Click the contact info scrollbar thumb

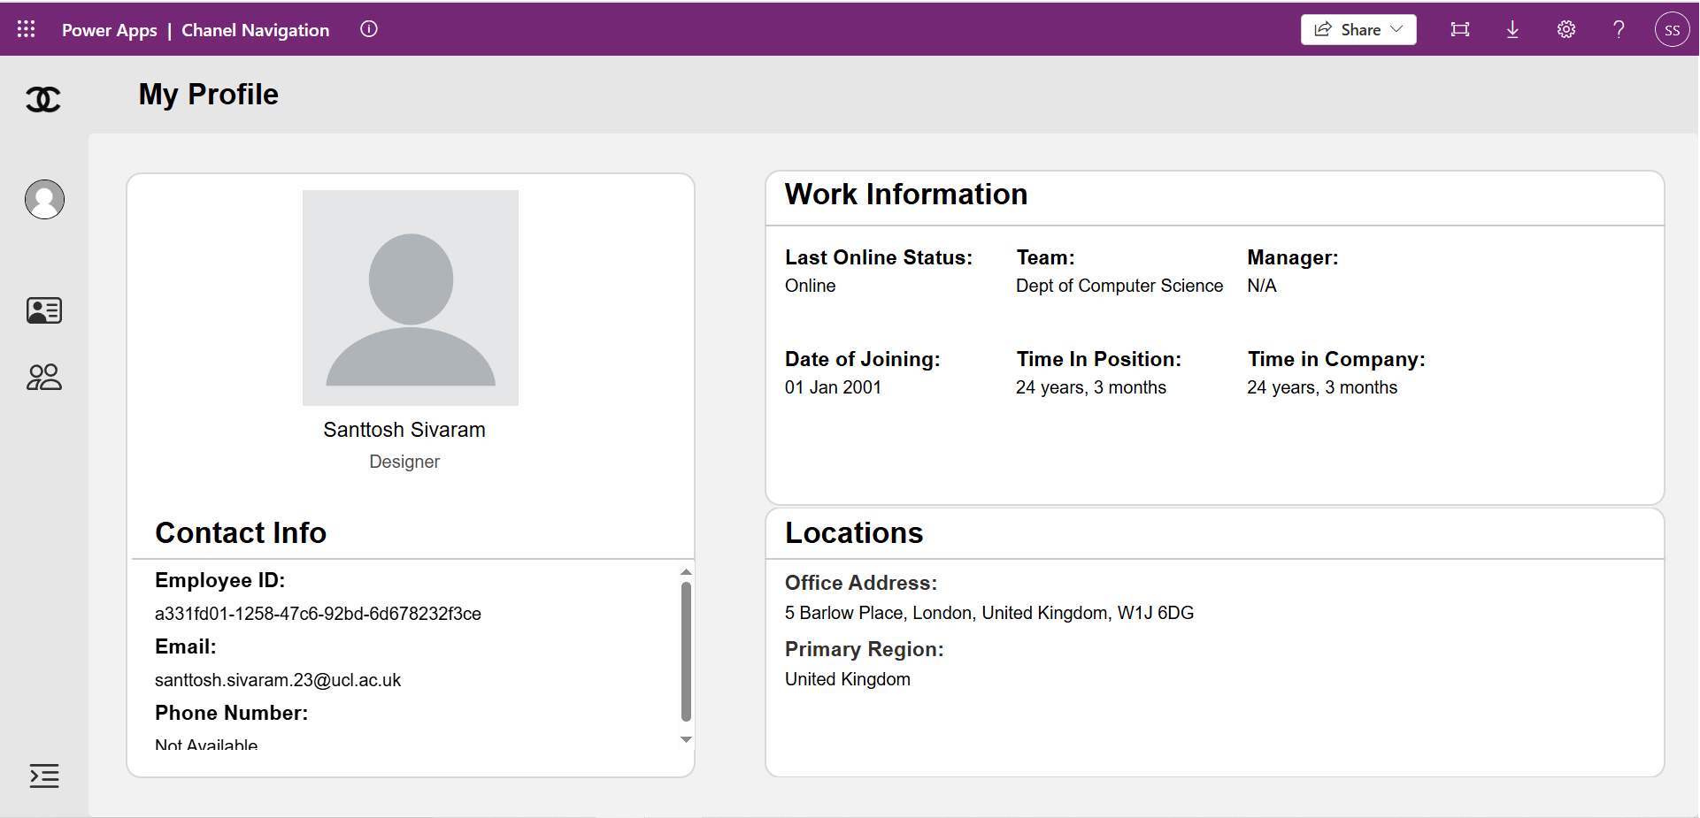(686, 651)
